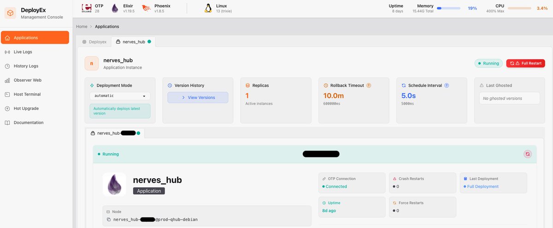Click the Uptime '8 days' header text
This screenshot has height=228, width=553.
[x=397, y=11]
